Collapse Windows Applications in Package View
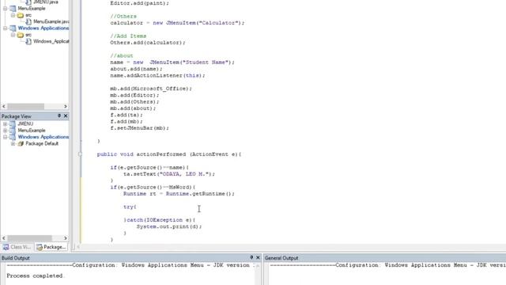This screenshot has width=506, height=285. pos(6,137)
